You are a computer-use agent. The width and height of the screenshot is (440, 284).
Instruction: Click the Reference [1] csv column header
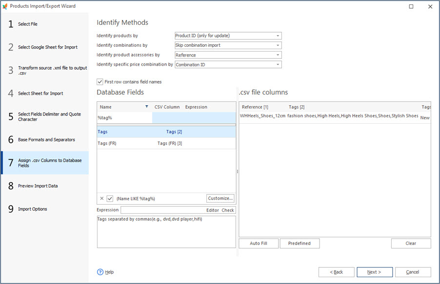255,107
